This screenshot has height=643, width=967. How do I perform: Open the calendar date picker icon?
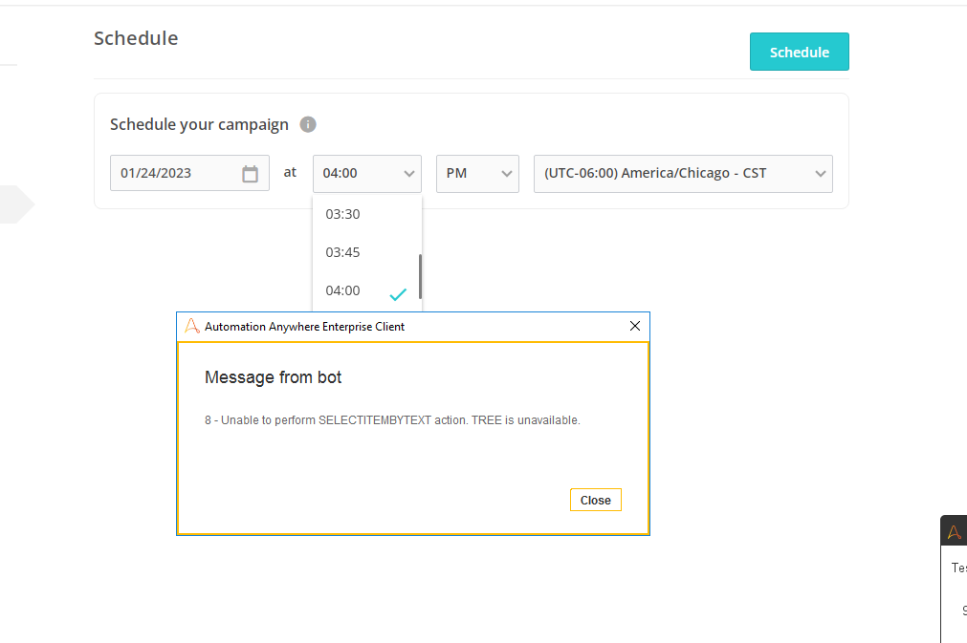(250, 174)
